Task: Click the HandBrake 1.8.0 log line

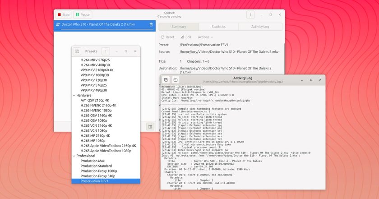Action: pos(182,87)
